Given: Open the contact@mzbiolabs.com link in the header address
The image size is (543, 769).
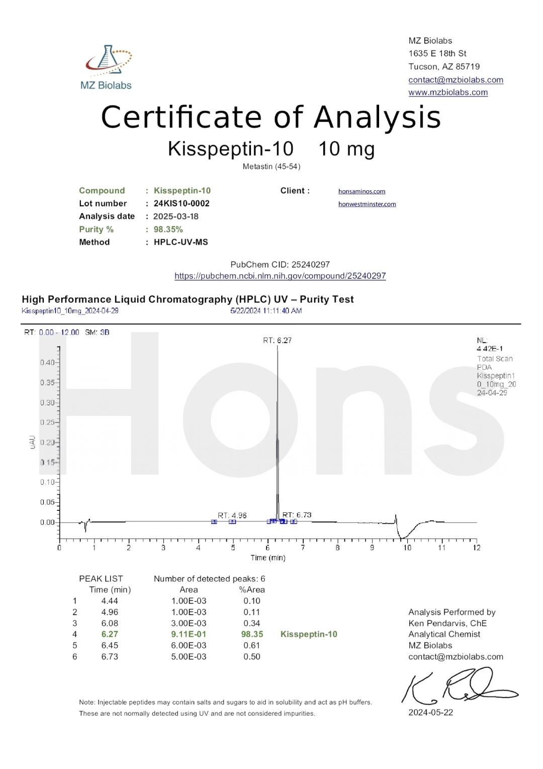Looking at the screenshot, I should click(x=456, y=80).
